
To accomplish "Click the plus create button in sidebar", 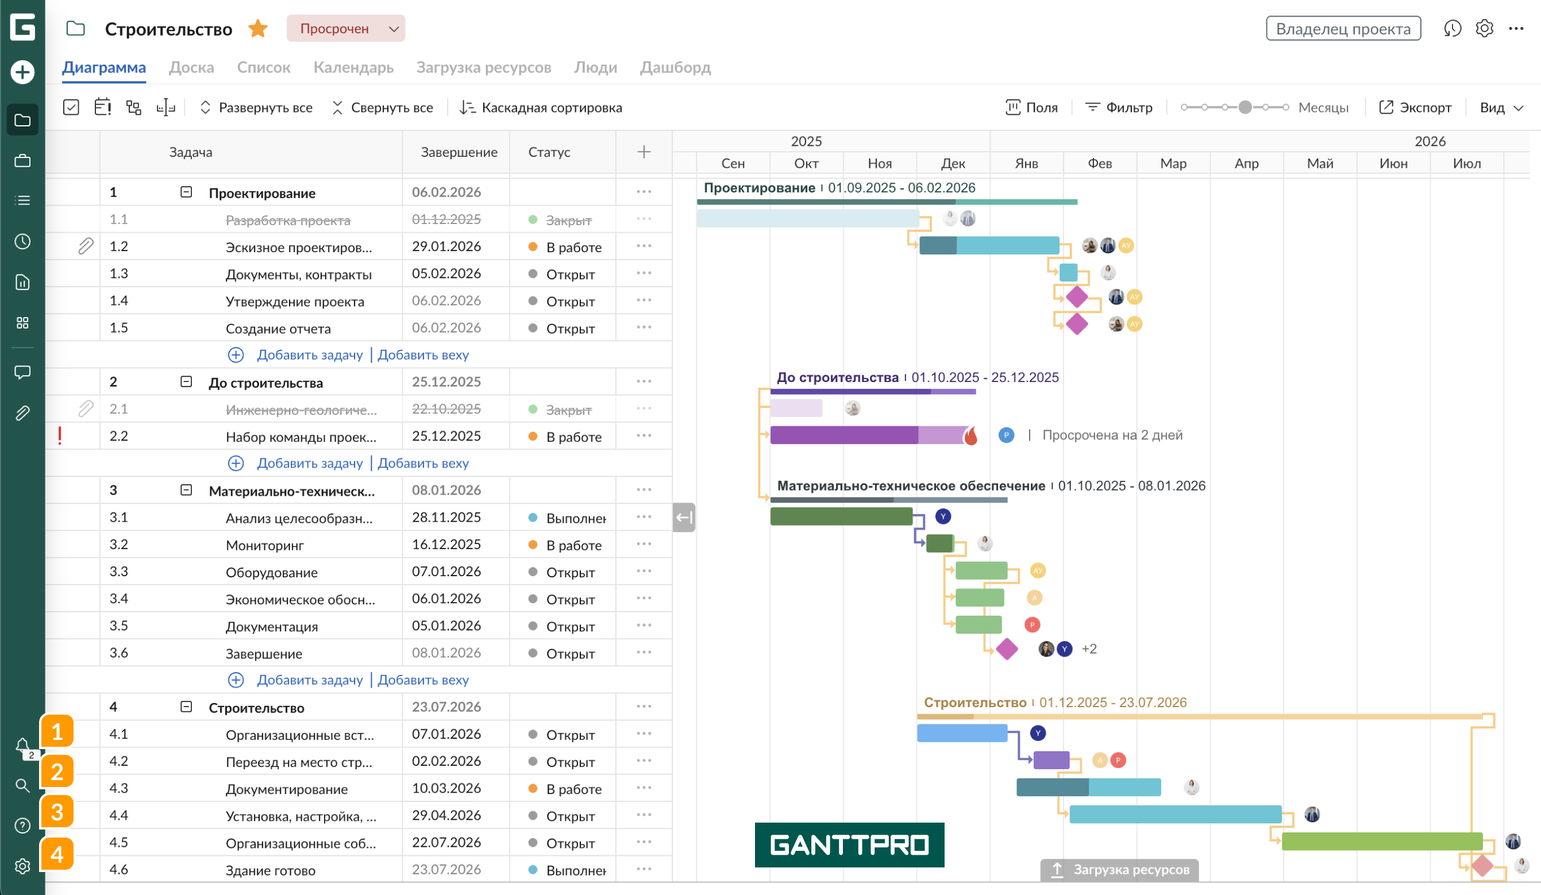I will 22,72.
